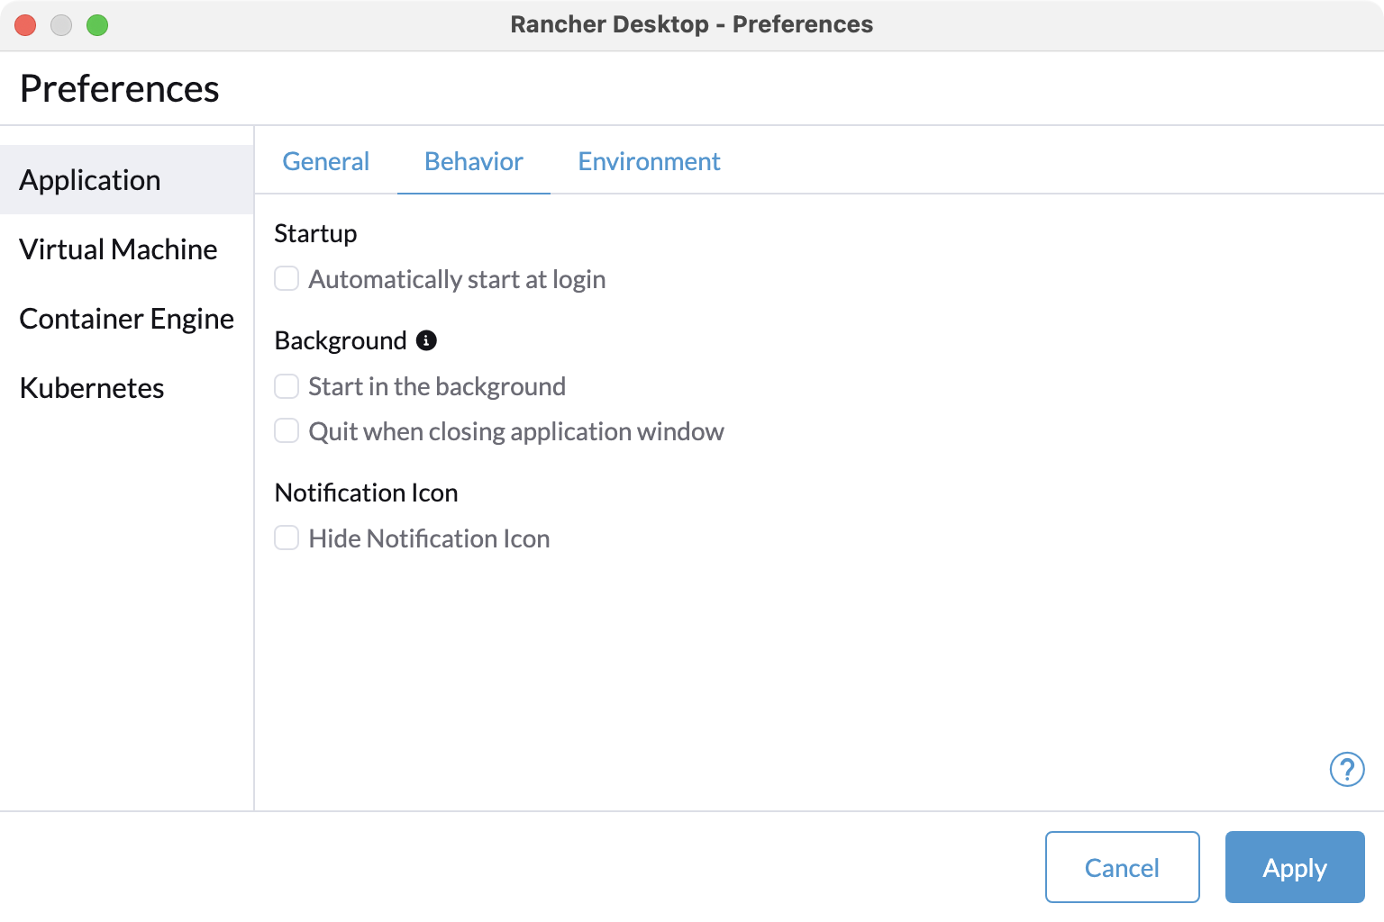
Task: Apply the preference changes
Action: tap(1294, 867)
